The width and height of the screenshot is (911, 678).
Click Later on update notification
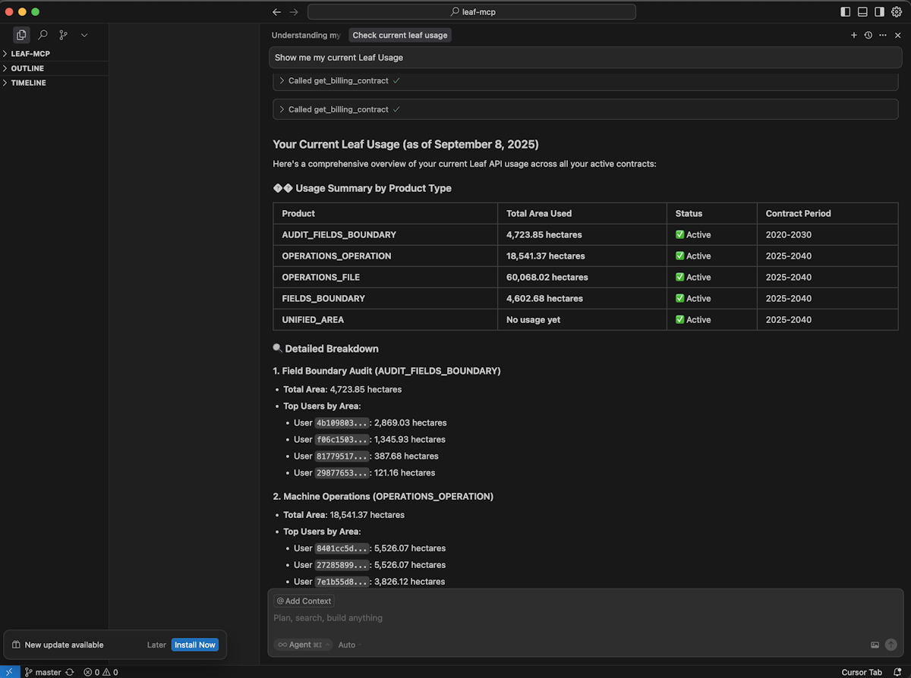point(156,645)
